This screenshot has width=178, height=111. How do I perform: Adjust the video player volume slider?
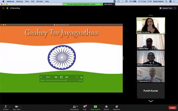tap(45, 77)
